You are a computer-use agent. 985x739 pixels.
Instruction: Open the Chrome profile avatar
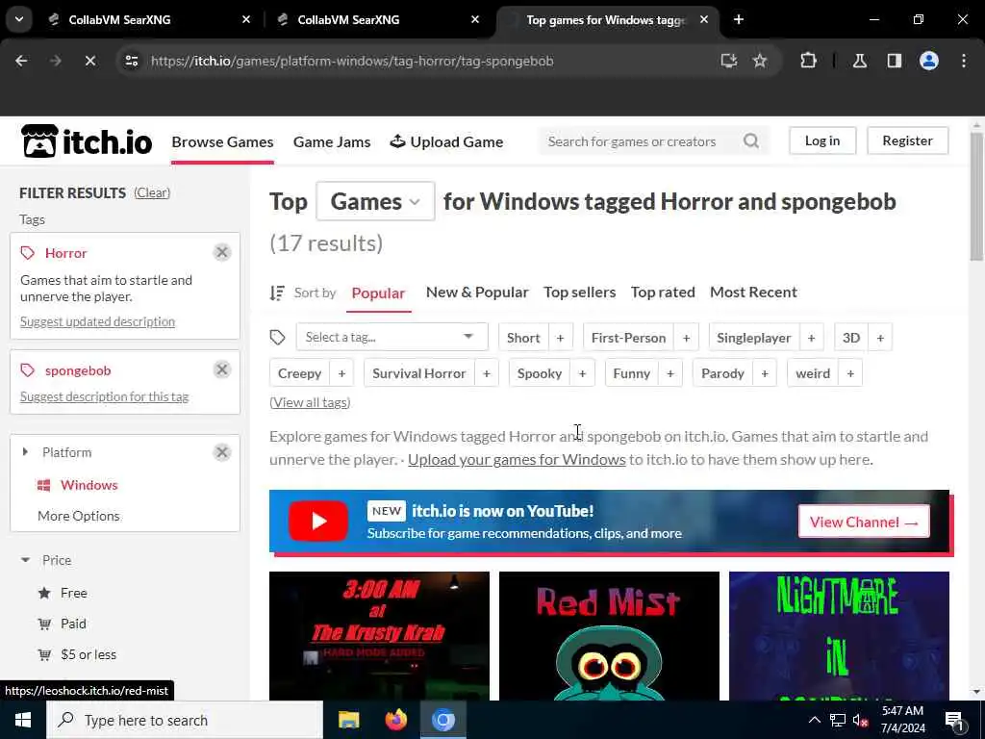[x=929, y=61]
